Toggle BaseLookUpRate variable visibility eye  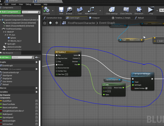[x=36, y=108]
